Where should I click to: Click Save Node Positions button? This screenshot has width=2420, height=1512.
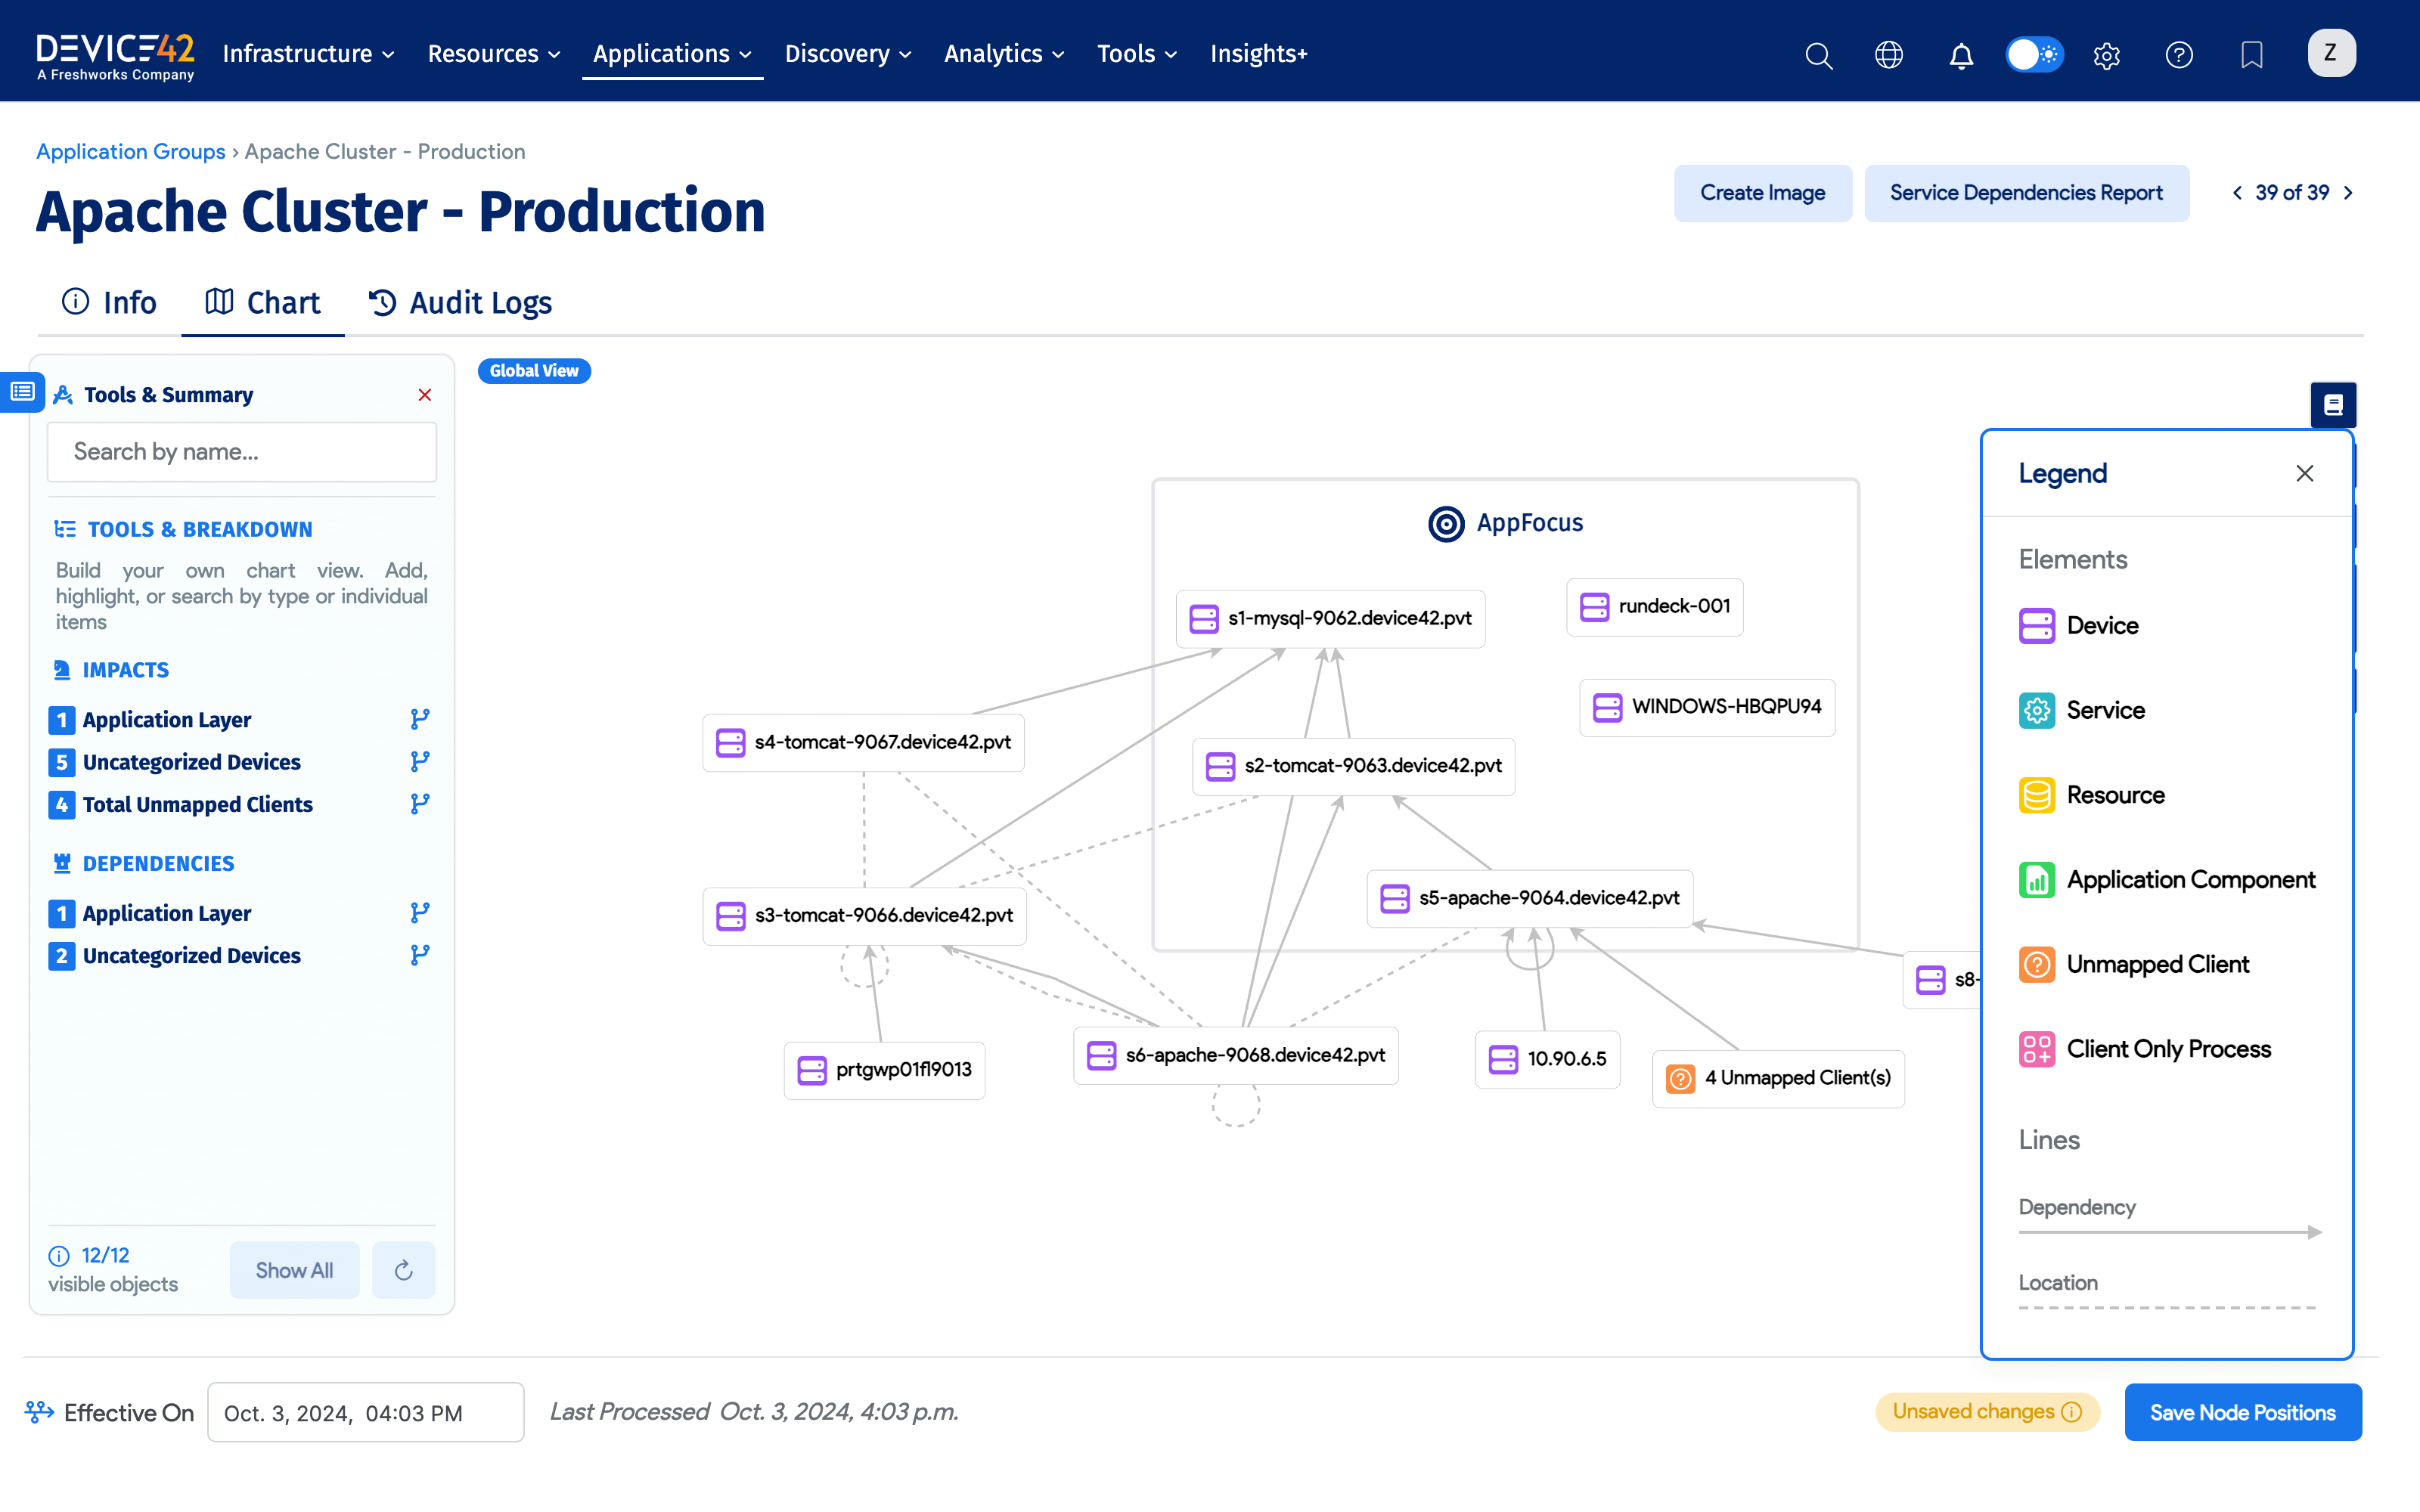pyautogui.click(x=2242, y=1412)
